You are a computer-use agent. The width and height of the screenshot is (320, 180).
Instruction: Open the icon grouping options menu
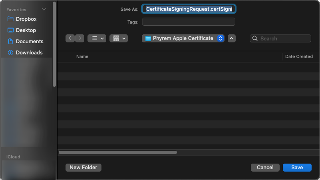click(x=118, y=38)
